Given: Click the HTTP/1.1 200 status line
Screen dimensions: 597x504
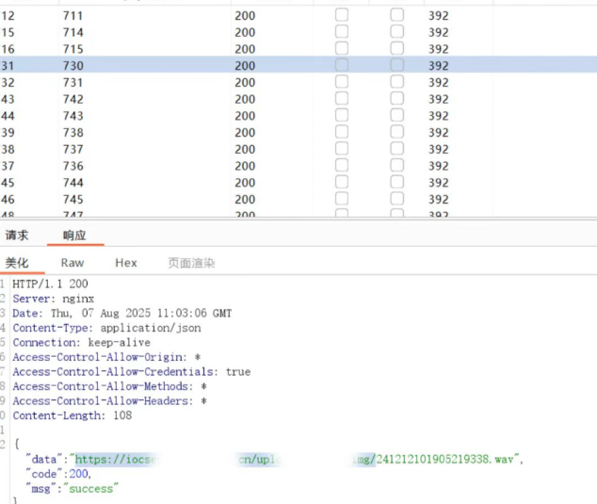Looking at the screenshot, I should click(x=50, y=284).
